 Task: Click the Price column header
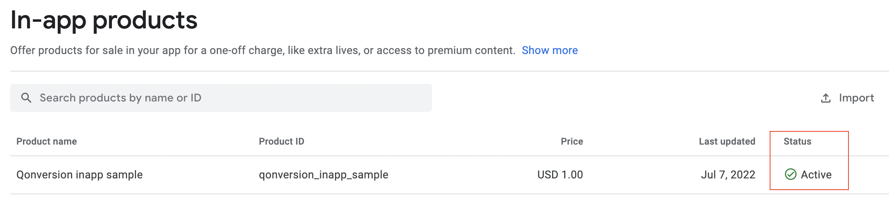click(572, 141)
